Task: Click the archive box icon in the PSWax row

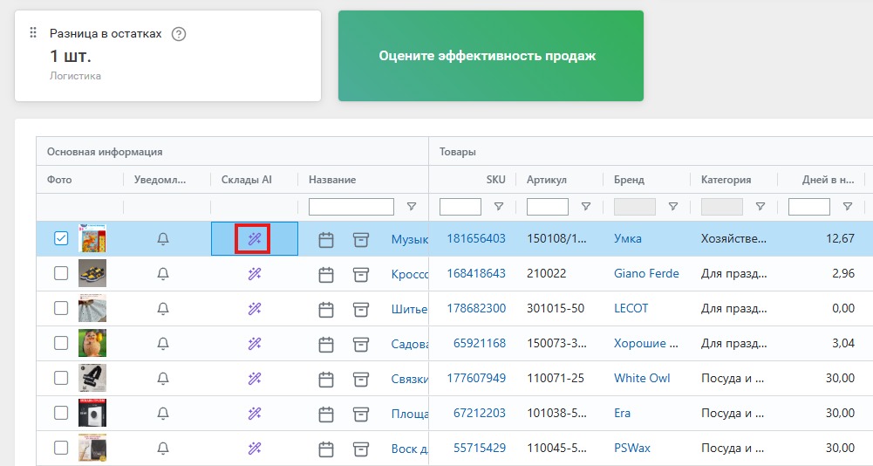Action: [361, 449]
